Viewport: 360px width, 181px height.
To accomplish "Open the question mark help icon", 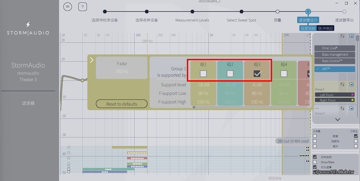I will point(83,7).
